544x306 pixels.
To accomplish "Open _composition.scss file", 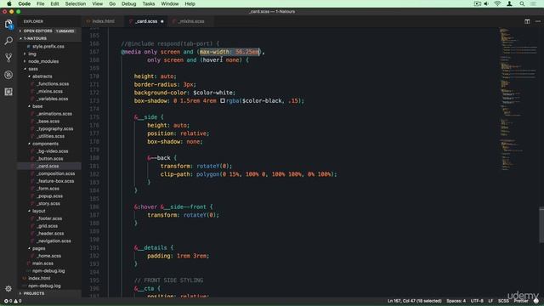I will [55, 173].
